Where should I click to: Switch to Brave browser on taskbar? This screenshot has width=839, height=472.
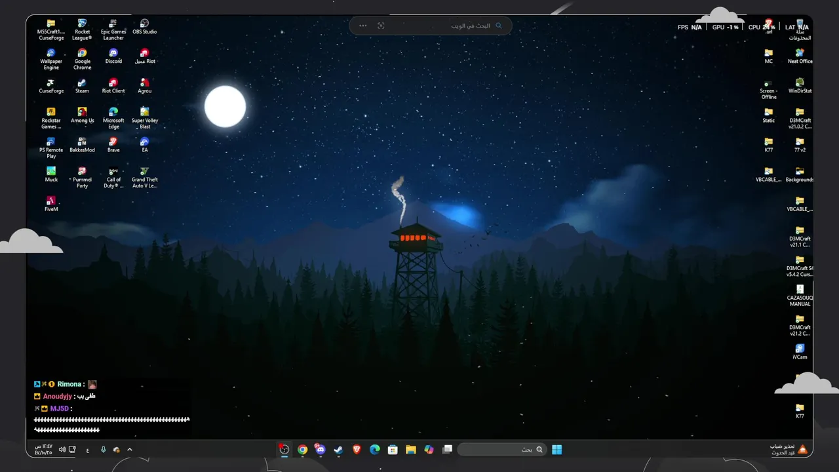357,450
